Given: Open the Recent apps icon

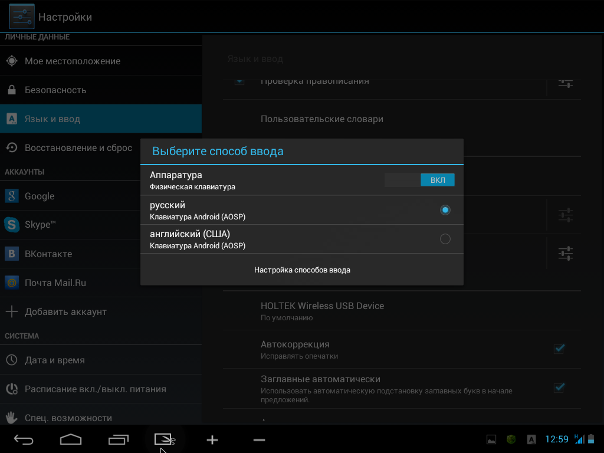Looking at the screenshot, I should (x=119, y=439).
